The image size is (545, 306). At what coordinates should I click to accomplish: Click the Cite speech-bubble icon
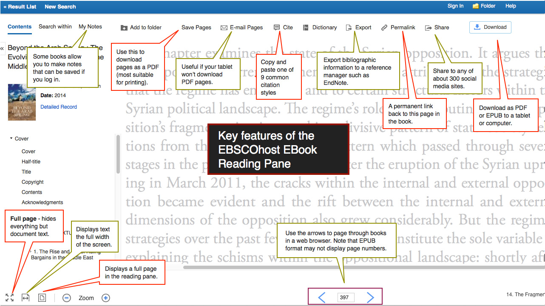(277, 28)
